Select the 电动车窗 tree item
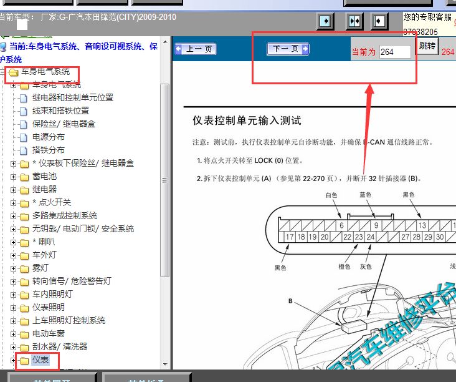The image size is (456, 382). click(48, 334)
